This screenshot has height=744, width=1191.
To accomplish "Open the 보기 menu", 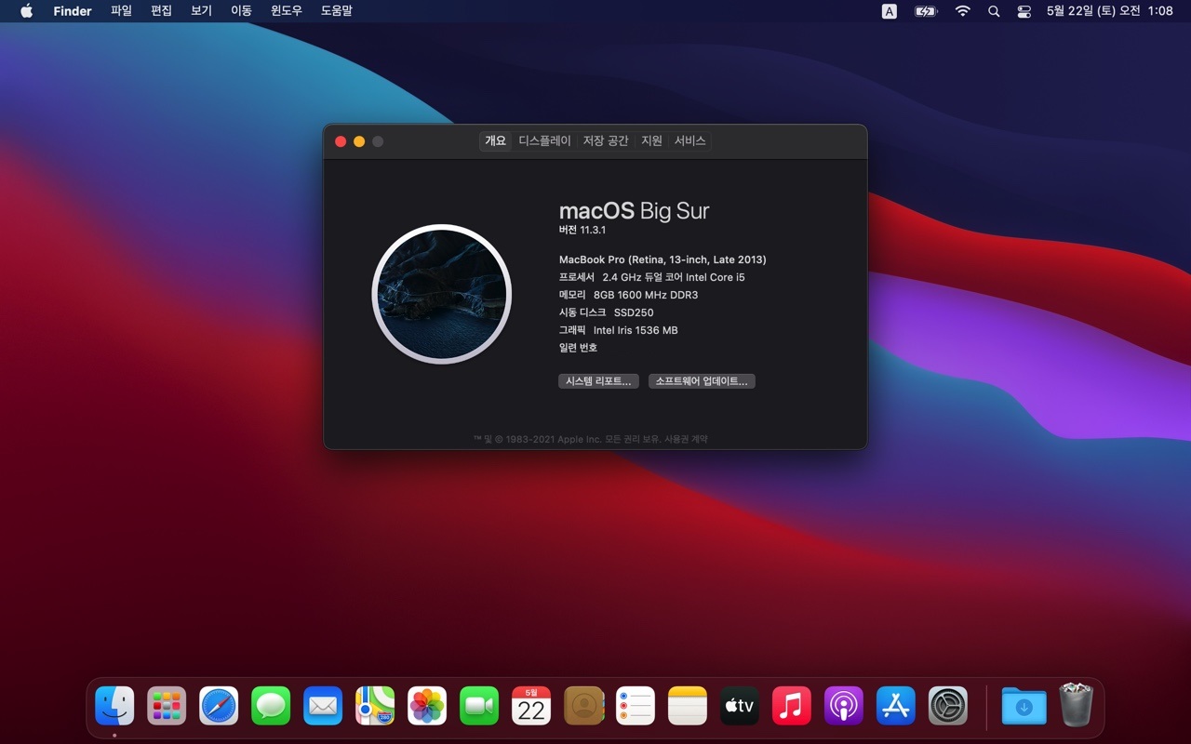I will click(202, 11).
